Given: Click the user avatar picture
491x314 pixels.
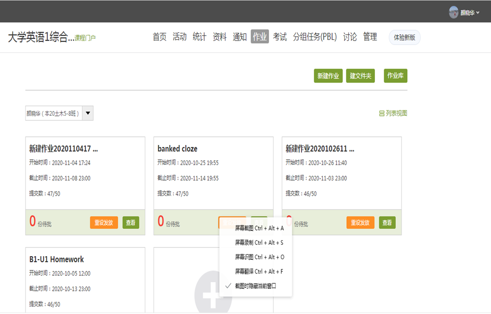Looking at the screenshot, I should (453, 12).
